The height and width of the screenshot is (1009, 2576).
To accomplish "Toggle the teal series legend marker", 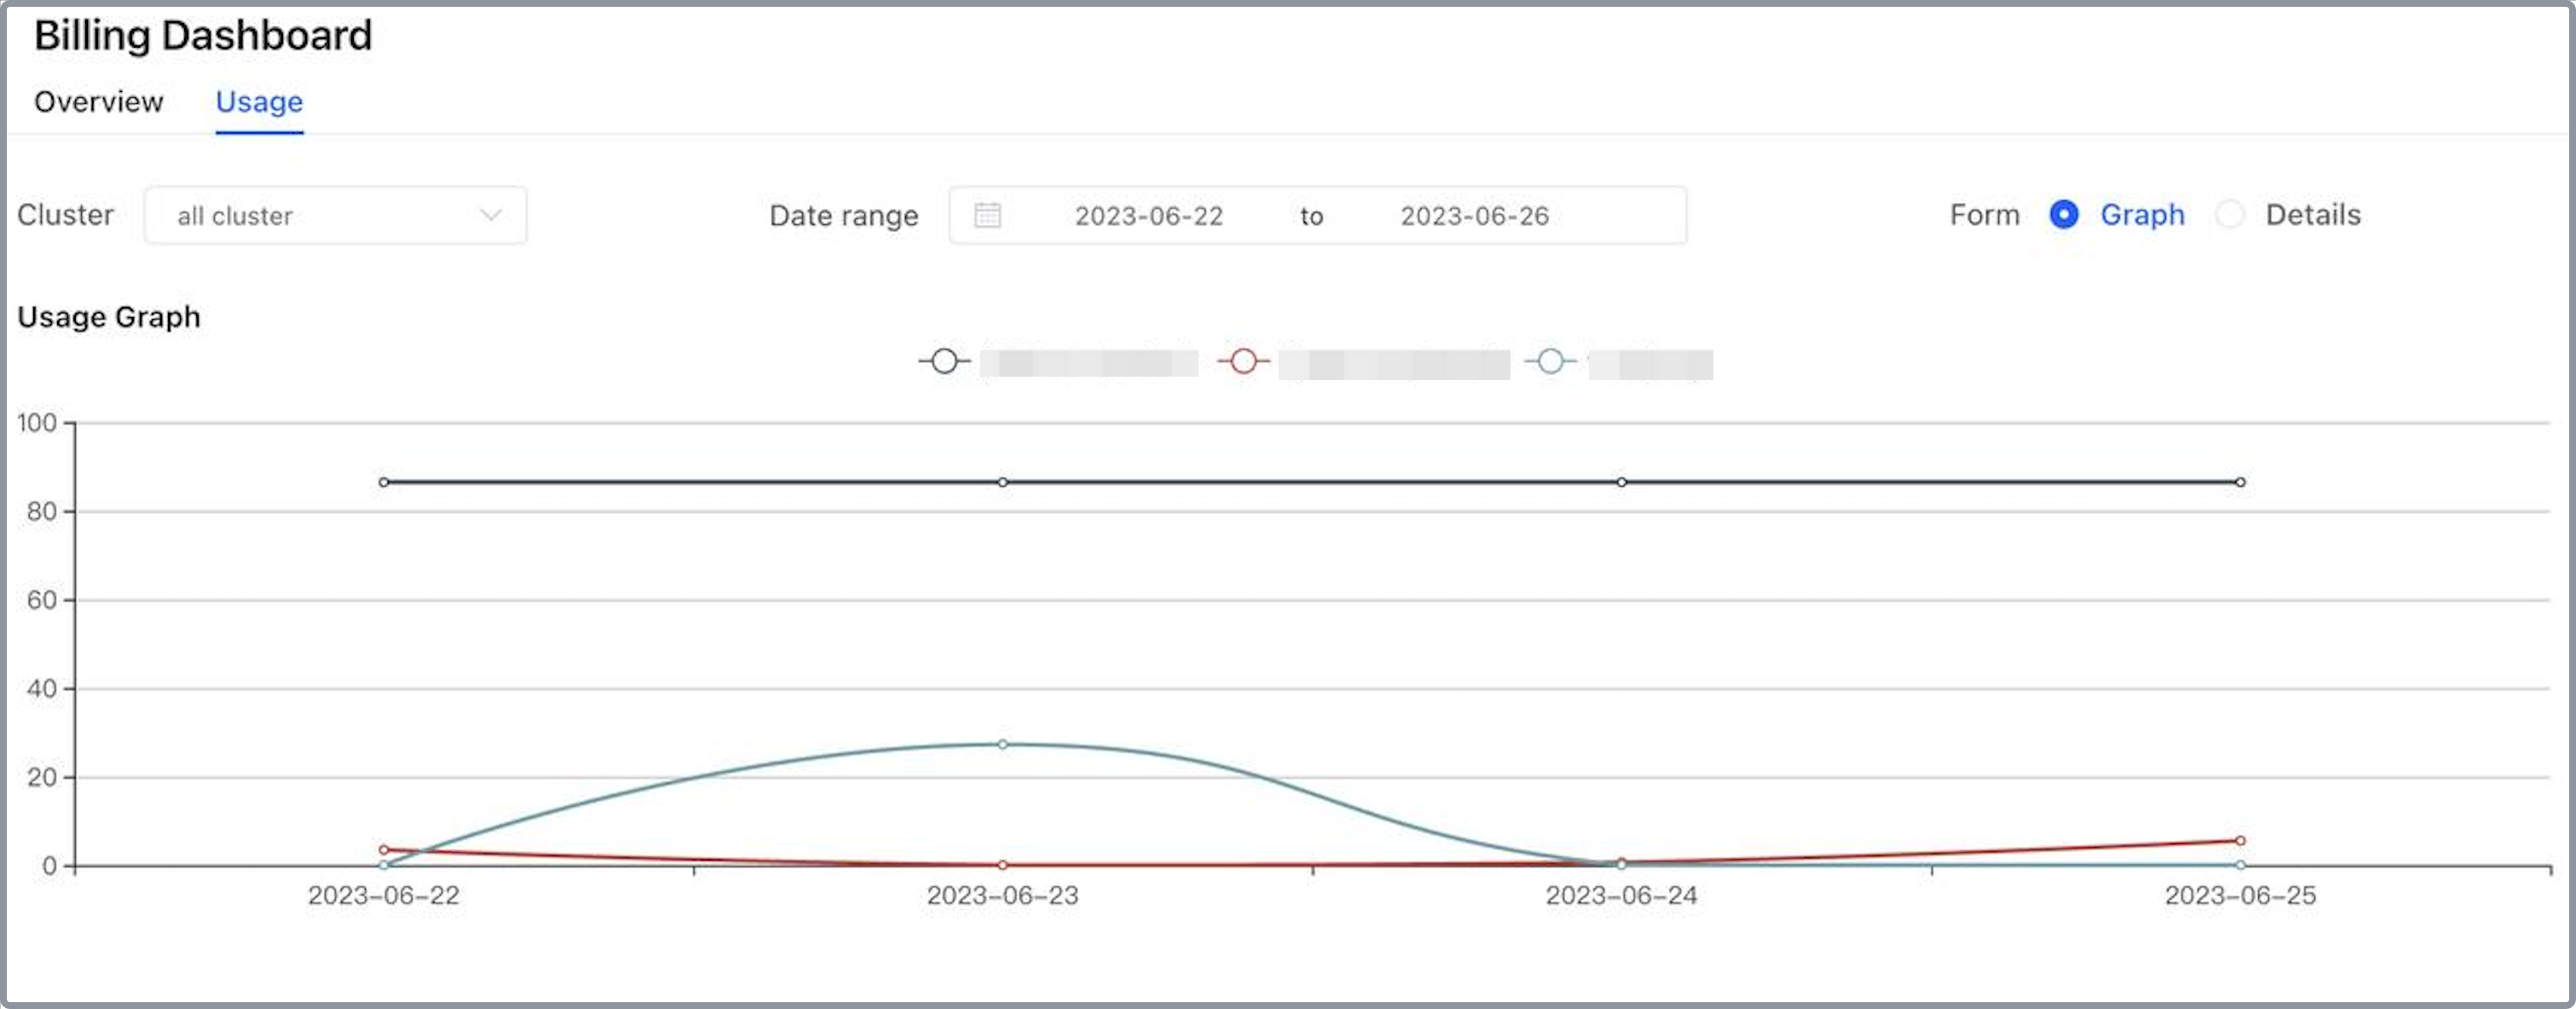I will tap(1550, 361).
